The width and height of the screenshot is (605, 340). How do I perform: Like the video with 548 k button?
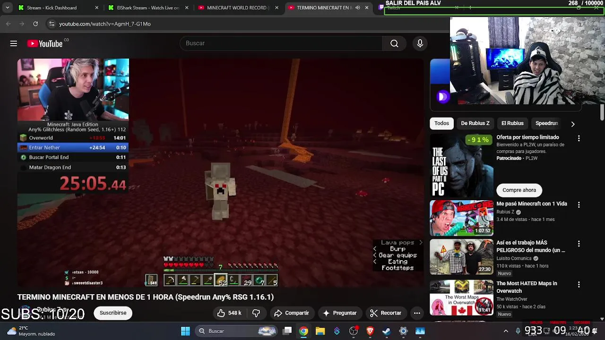229,313
